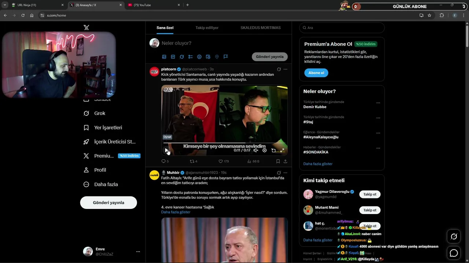The width and height of the screenshot is (469, 263).
Task: Go back with the browser back arrow
Action: click(x=5, y=15)
